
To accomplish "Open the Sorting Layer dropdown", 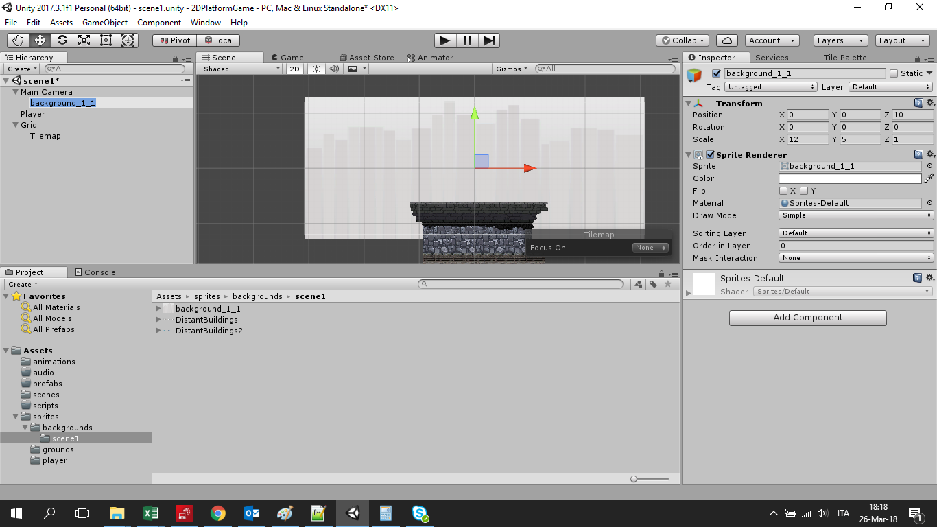I will click(x=856, y=233).
